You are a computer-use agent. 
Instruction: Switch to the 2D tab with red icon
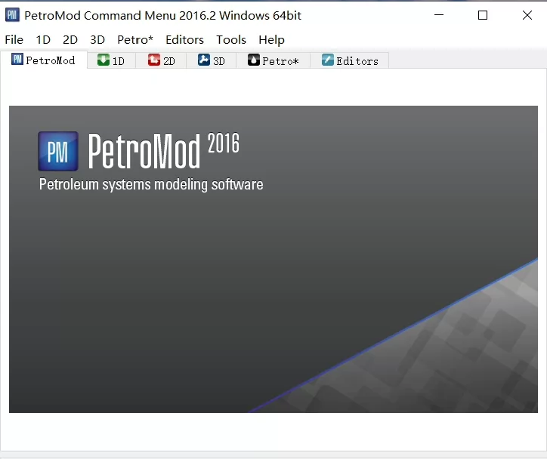(161, 60)
